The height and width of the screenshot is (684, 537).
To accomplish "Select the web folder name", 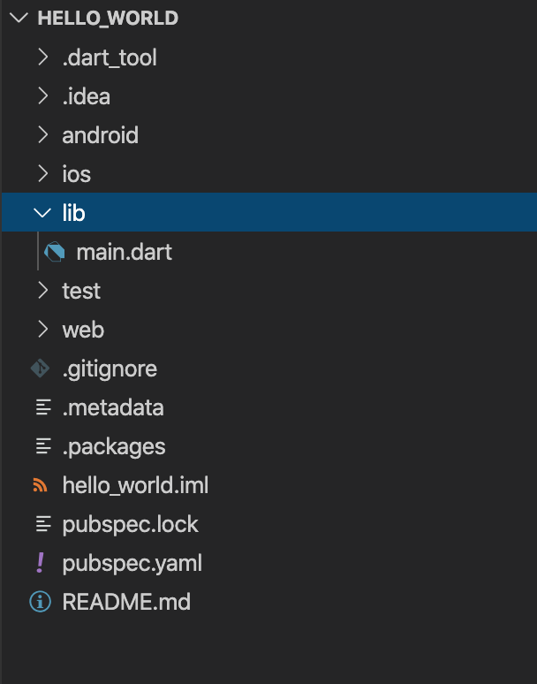I will [83, 330].
